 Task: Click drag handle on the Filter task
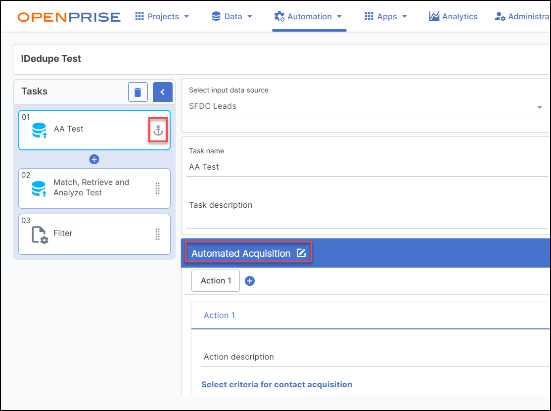(158, 233)
